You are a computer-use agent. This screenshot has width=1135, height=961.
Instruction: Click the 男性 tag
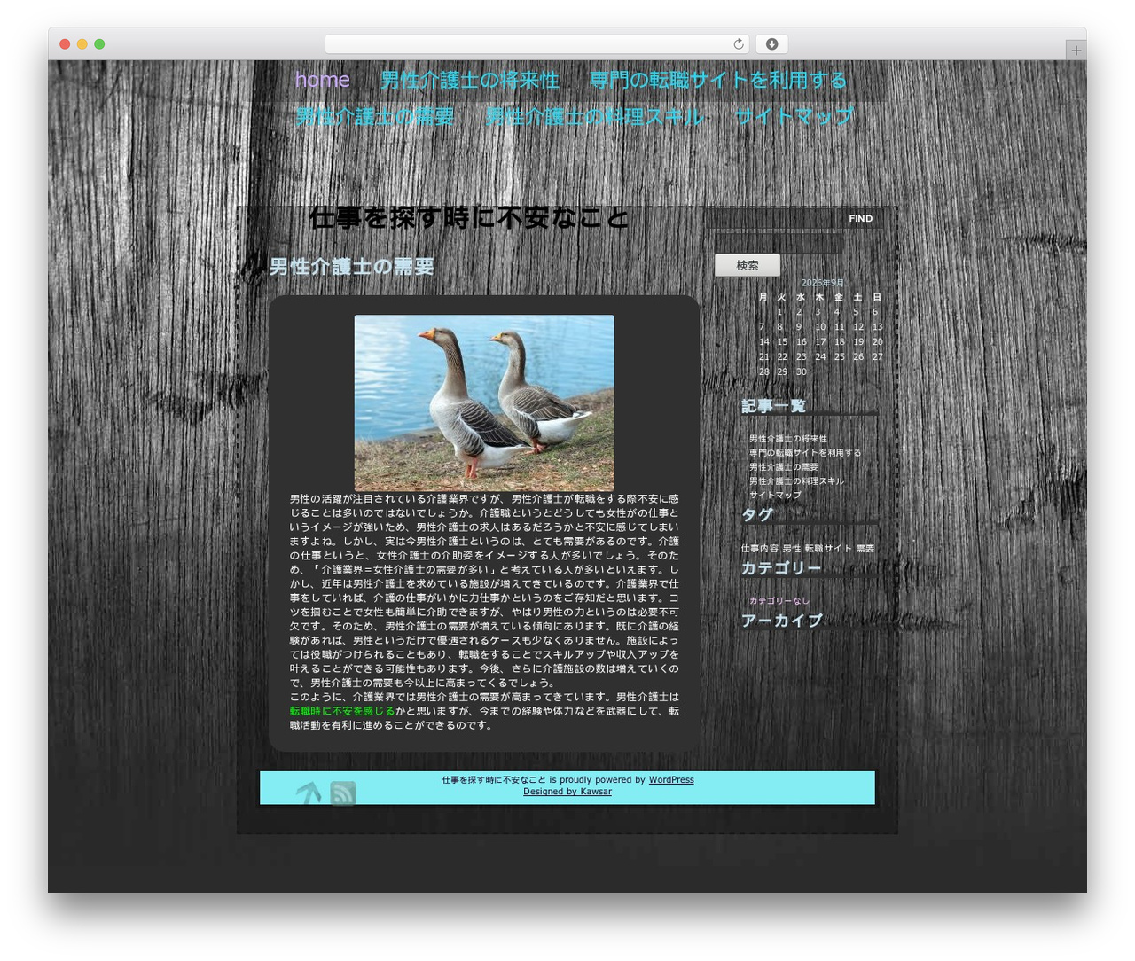coord(792,549)
